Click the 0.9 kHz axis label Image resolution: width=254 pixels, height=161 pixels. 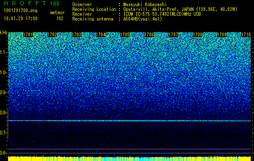point(3,93)
